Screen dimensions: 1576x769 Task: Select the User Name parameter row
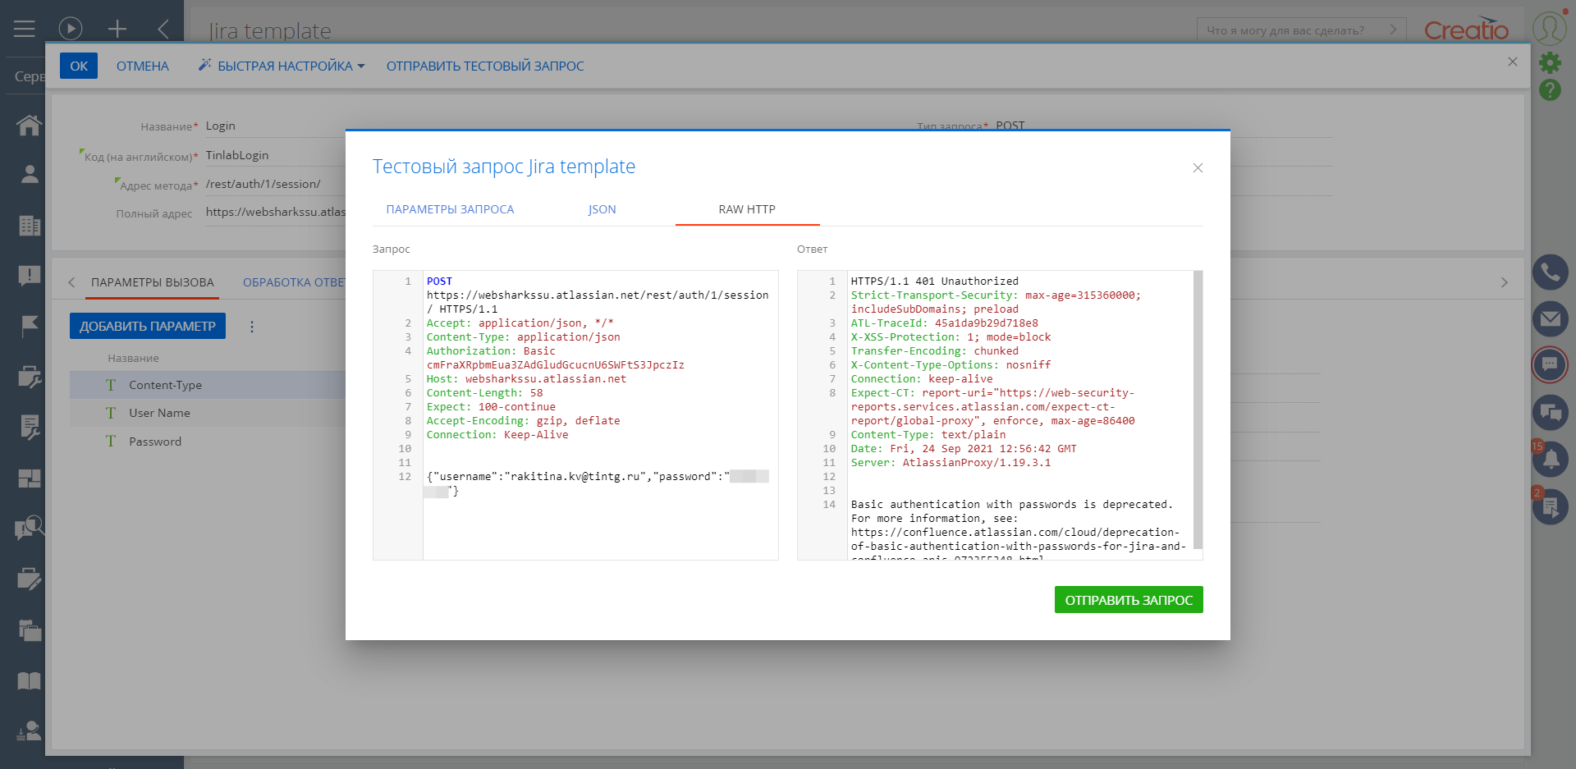(x=208, y=413)
